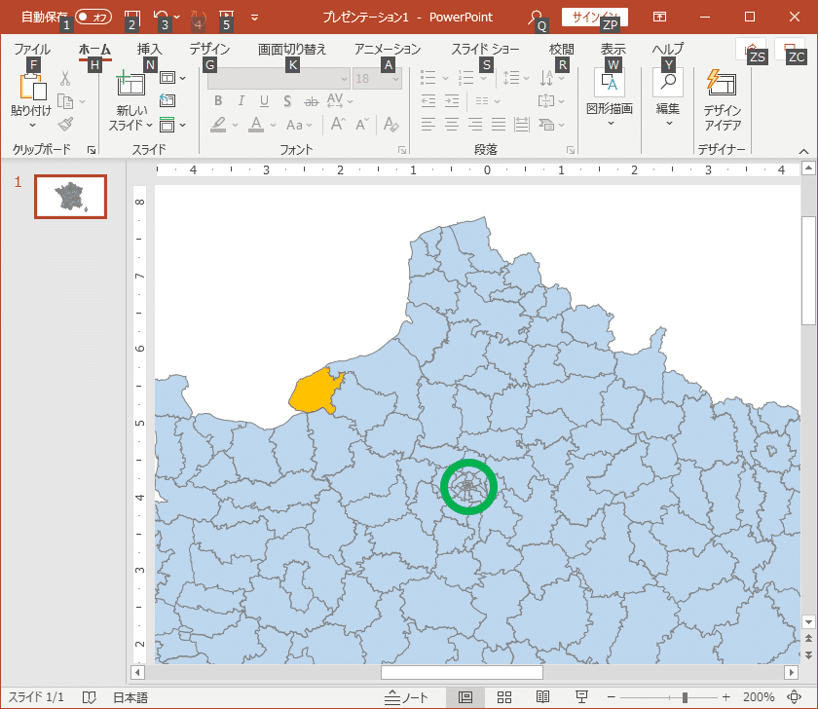Image resolution: width=818 pixels, height=709 pixels.
Task: Open the Customize Quick Access Toolbar dropdown
Action: [x=254, y=18]
